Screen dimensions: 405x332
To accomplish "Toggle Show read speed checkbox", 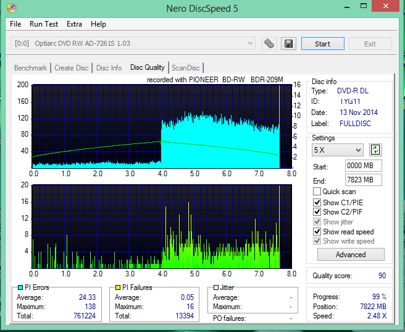I will [317, 232].
